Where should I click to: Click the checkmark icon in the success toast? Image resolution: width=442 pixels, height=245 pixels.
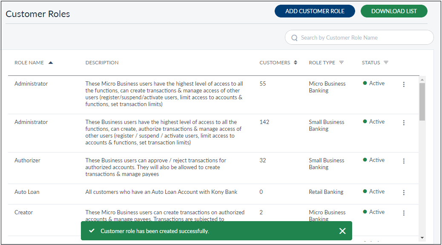coord(91,231)
